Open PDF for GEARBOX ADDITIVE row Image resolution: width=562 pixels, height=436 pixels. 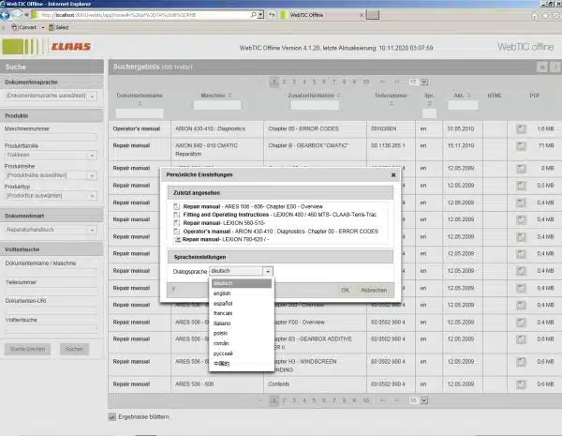point(521,339)
